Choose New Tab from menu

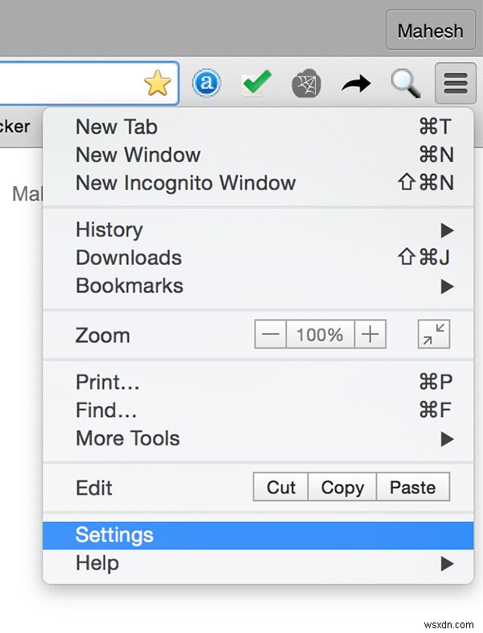(x=258, y=126)
